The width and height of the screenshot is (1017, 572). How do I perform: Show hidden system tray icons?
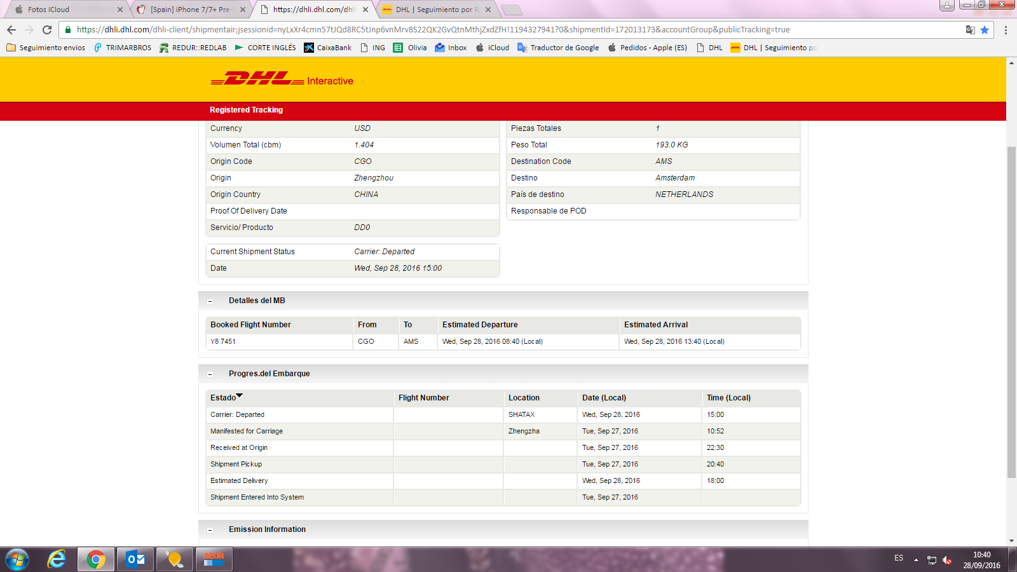[x=916, y=560]
